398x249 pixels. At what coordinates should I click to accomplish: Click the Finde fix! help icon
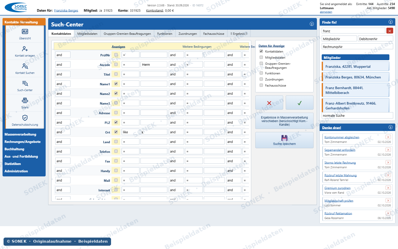click(x=391, y=22)
